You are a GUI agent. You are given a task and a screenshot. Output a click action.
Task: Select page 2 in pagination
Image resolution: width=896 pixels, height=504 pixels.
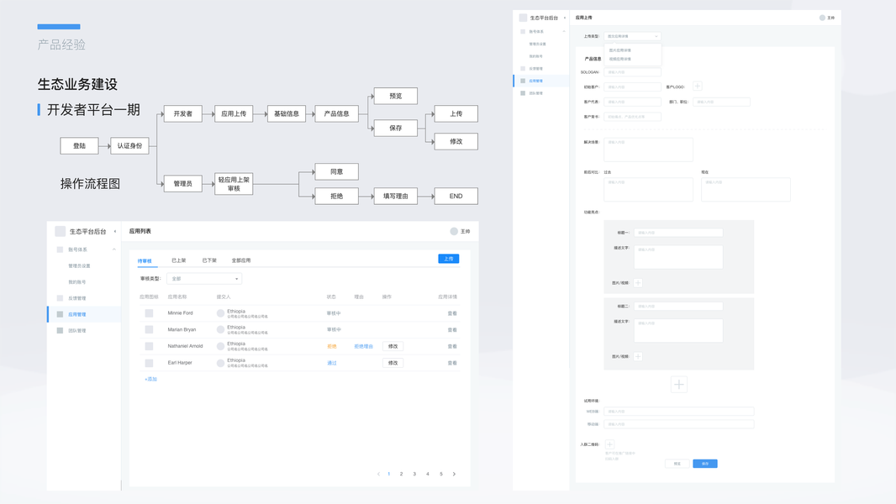click(401, 474)
